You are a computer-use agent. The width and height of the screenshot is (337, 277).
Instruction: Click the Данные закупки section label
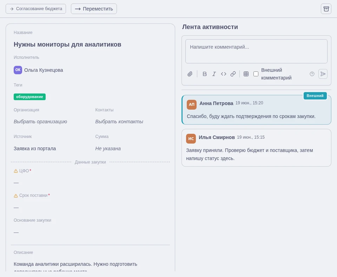point(90,162)
